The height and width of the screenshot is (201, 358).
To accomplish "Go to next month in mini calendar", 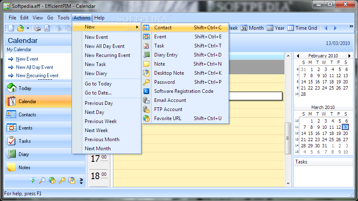I will pos(349,56).
